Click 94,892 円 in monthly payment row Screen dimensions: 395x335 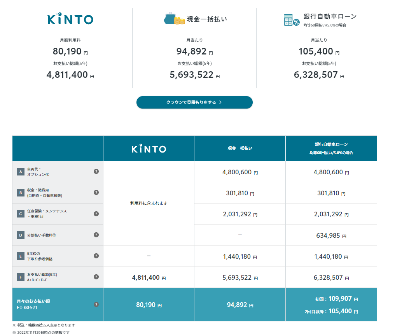click(240, 305)
